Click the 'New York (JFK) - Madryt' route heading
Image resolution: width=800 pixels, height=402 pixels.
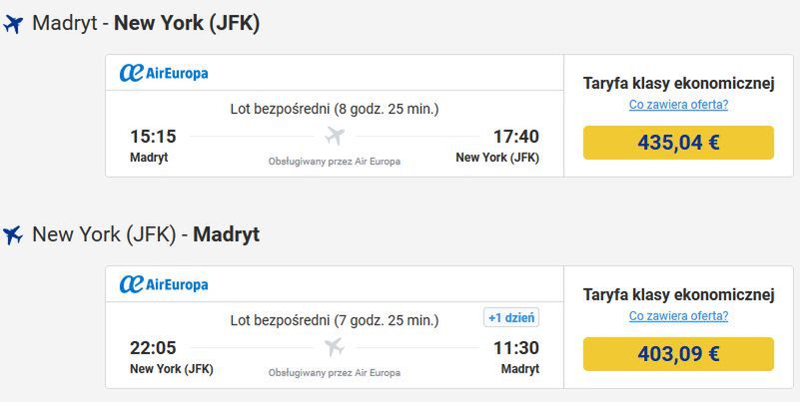pyautogui.click(x=146, y=234)
